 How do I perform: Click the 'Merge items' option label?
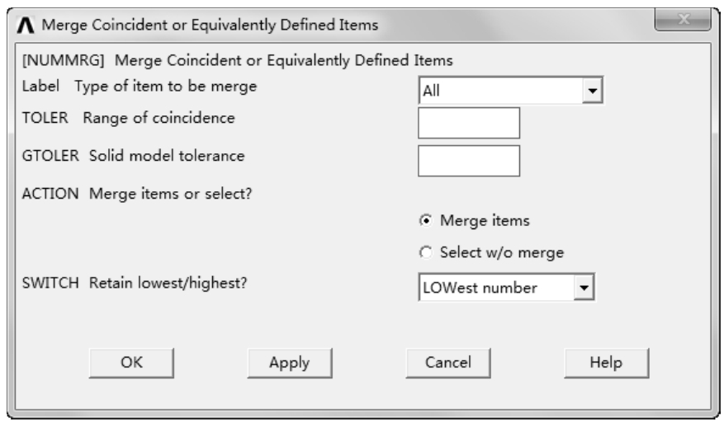[485, 220]
